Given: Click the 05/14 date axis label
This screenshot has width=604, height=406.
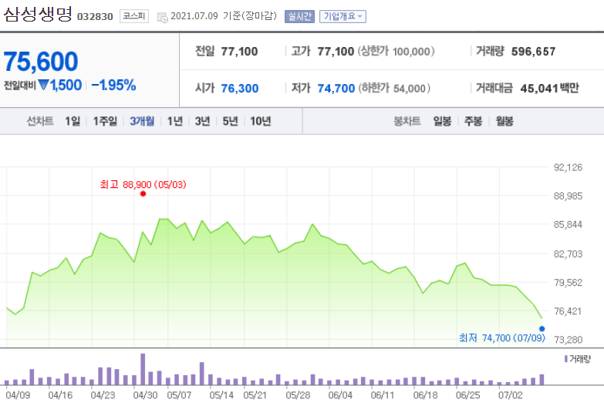Looking at the screenshot, I should click(x=221, y=395).
